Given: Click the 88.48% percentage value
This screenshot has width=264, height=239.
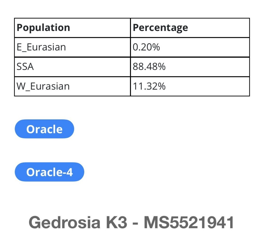Looking at the screenshot, I should [x=149, y=67].
